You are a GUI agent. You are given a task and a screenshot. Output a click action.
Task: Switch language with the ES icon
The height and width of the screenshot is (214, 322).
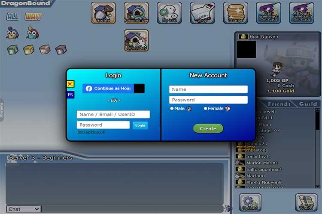(70, 95)
